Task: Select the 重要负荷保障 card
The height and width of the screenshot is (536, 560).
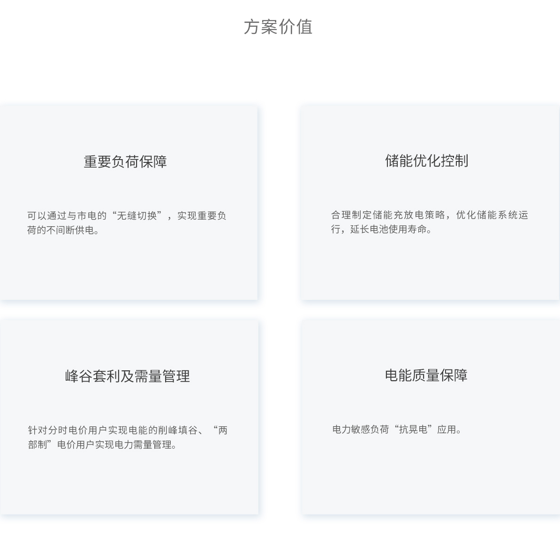Action: (129, 202)
